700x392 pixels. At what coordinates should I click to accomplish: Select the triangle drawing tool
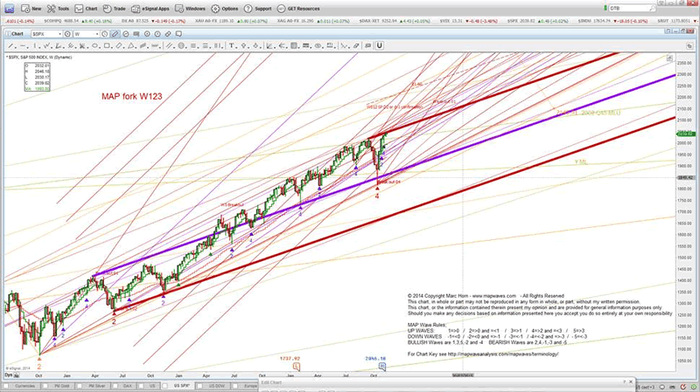click(x=130, y=45)
